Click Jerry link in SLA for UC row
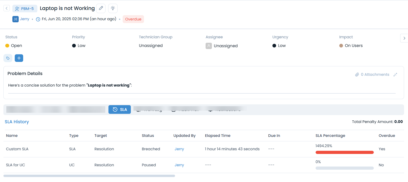 coord(179,165)
